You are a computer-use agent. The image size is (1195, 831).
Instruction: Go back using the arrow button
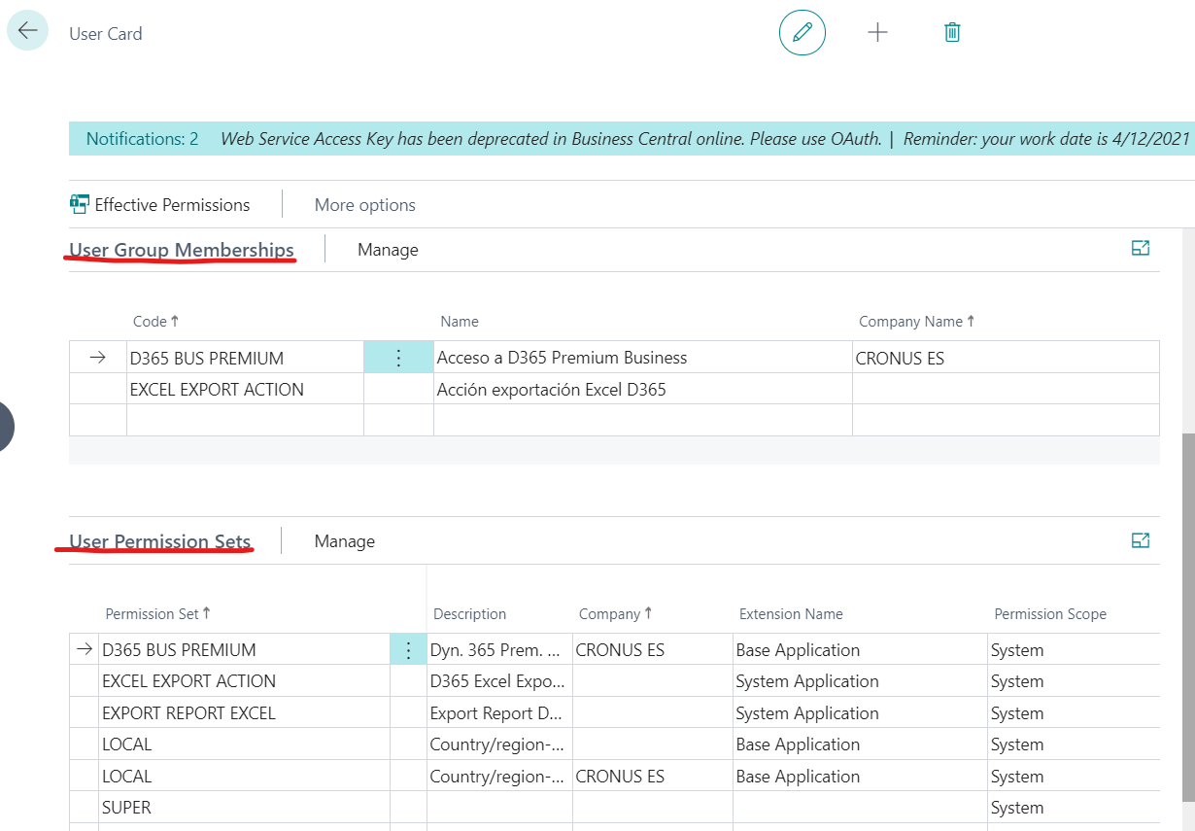click(27, 31)
